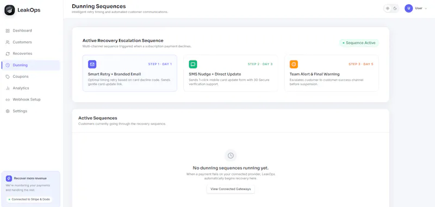435x207 pixels.
Task: Click the Recoveries refresh icon
Action: (8, 53)
